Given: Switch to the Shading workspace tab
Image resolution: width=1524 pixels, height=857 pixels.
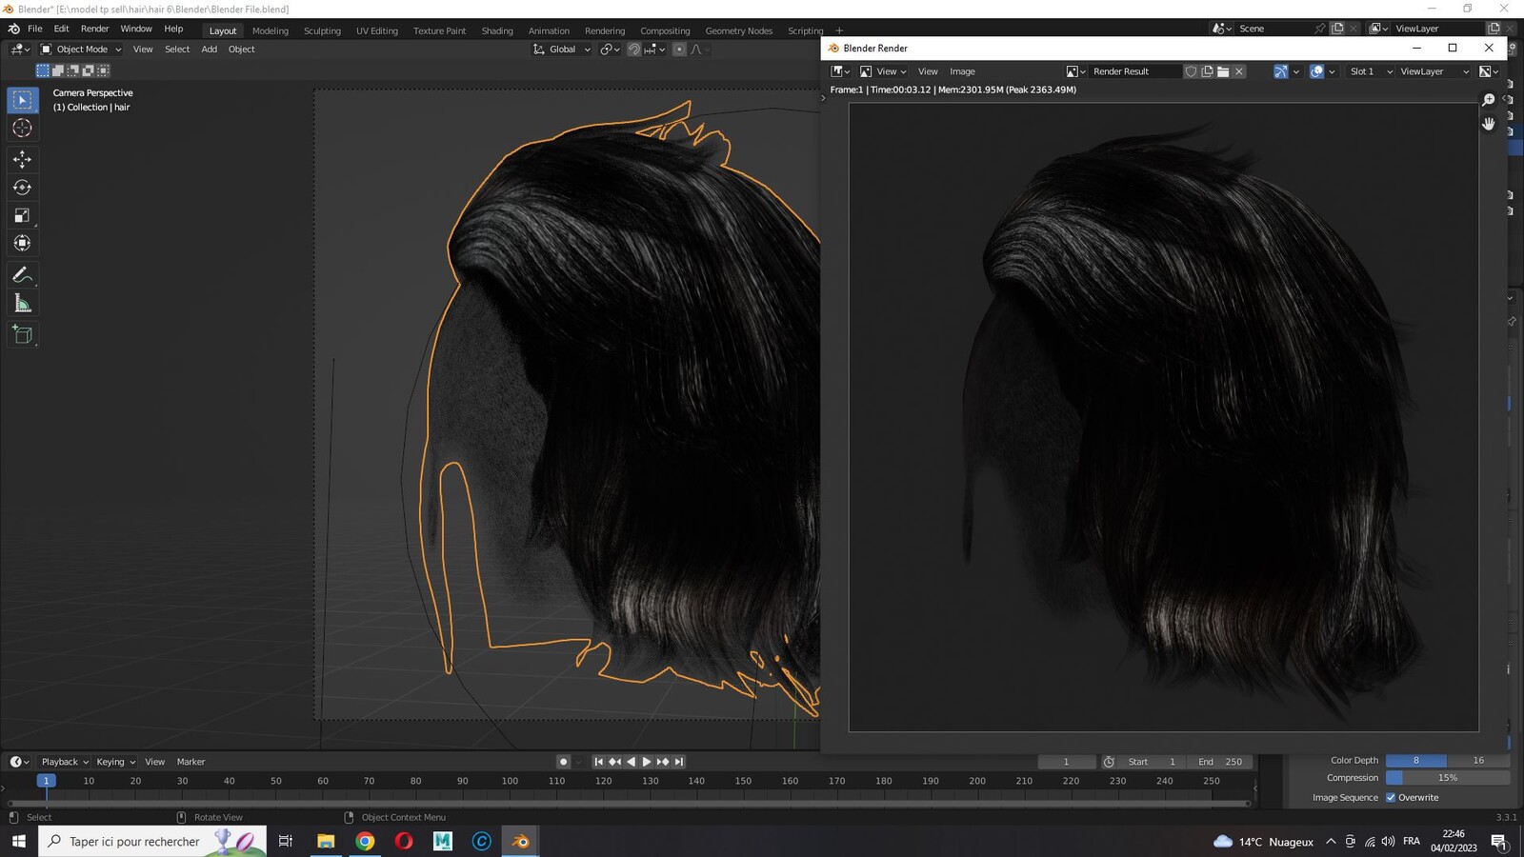Looking at the screenshot, I should point(497,30).
